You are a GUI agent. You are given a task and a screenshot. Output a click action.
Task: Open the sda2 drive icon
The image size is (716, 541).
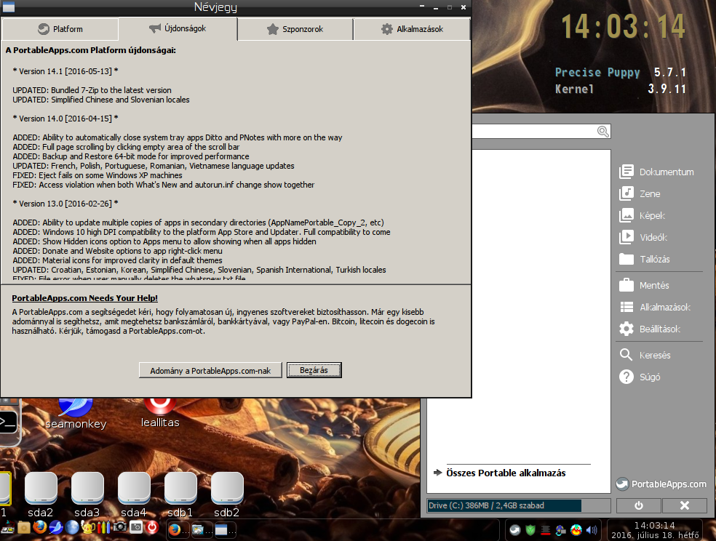click(x=41, y=494)
